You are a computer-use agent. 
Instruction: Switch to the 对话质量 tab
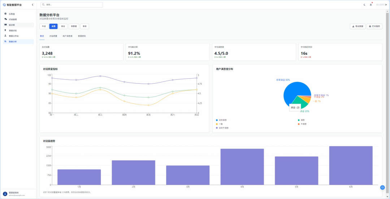53,36
